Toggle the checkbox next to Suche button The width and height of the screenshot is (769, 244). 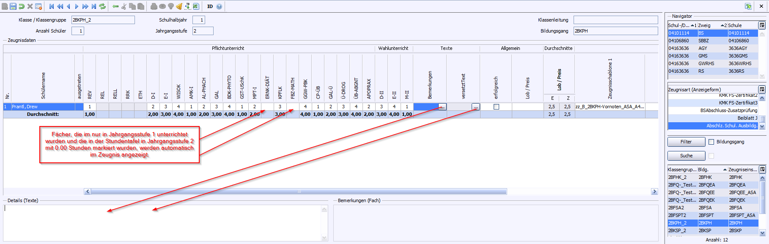[x=711, y=156]
